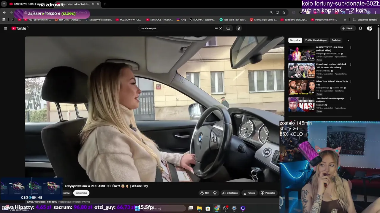Viewport: 380px width, 213px height.
Task: Open the Chrome zoom magnifier icon
Action: coord(271,12)
